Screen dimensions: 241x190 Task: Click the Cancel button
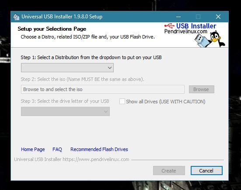pyautogui.click(x=206, y=170)
